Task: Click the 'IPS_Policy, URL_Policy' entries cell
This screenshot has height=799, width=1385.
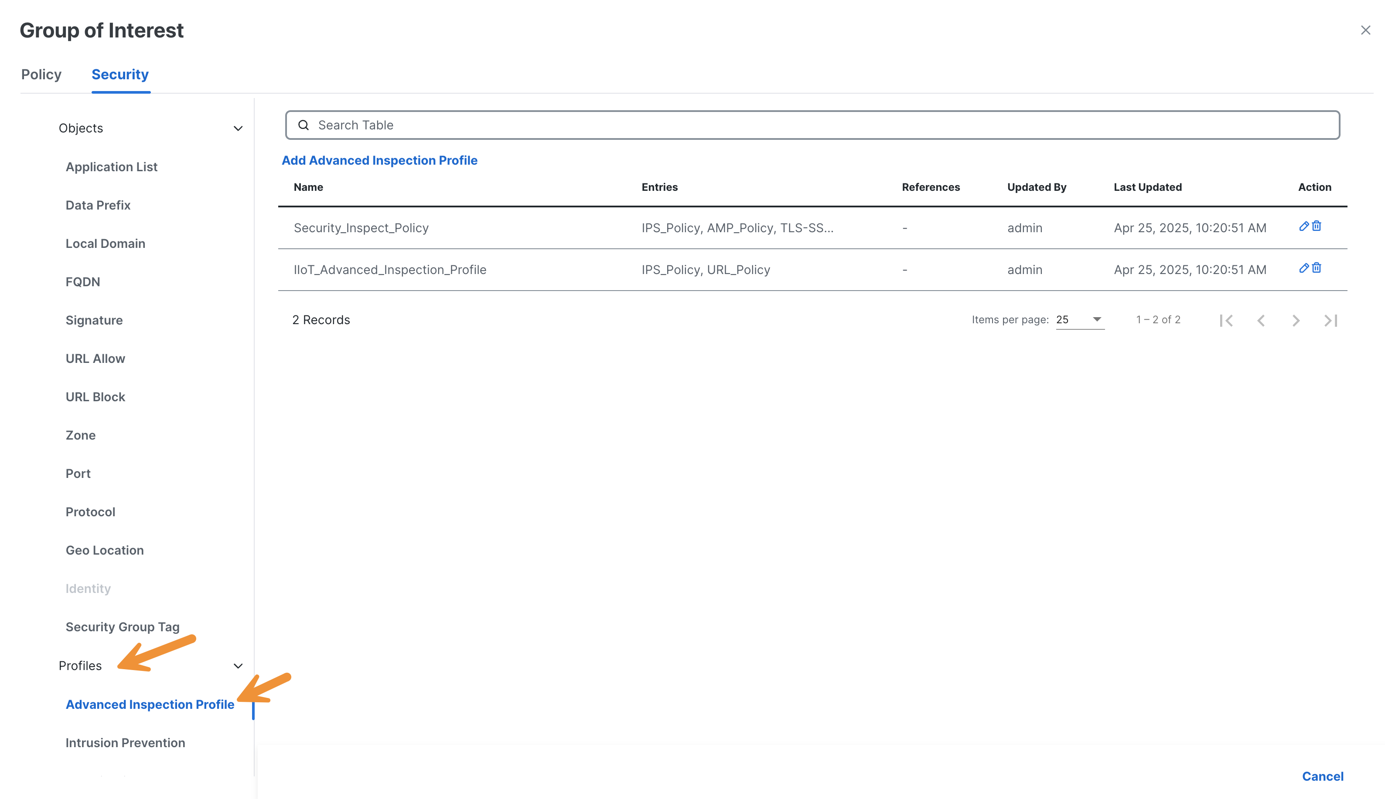Action: (706, 269)
